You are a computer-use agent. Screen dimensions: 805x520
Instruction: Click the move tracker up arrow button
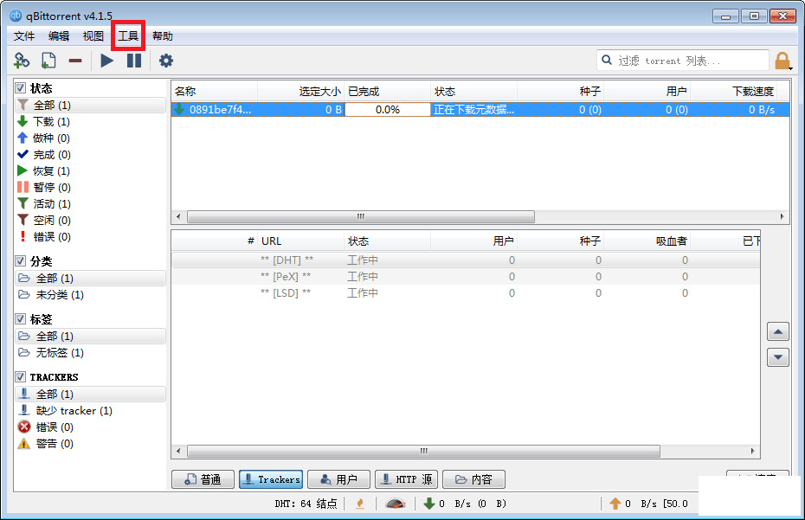tap(778, 331)
